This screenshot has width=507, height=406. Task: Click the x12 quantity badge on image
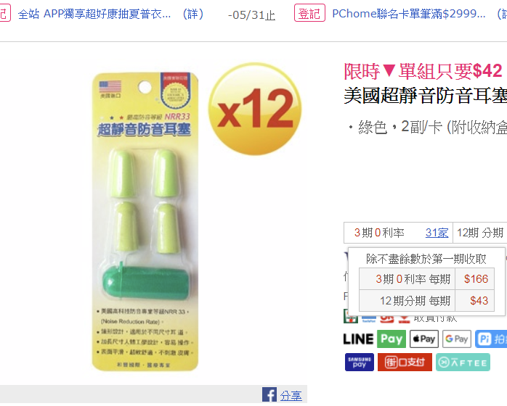tap(255, 109)
